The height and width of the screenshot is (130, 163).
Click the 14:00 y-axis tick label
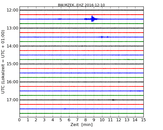(12, 46)
